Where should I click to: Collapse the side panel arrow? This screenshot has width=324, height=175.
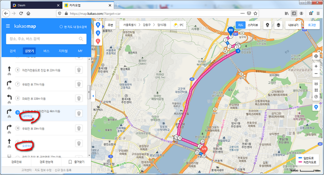point(93,96)
